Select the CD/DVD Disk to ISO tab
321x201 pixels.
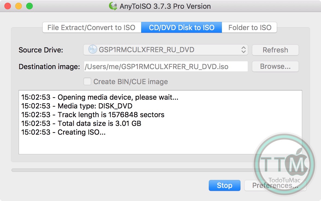tap(182, 28)
